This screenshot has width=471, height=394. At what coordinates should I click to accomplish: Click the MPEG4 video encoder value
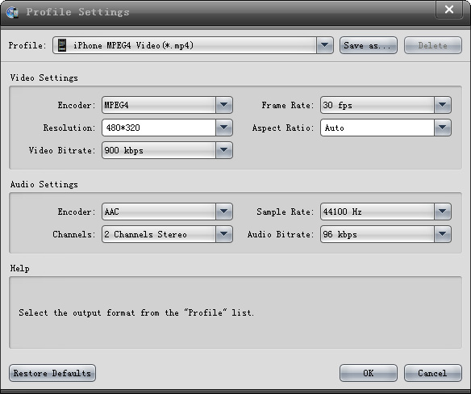[117, 105]
